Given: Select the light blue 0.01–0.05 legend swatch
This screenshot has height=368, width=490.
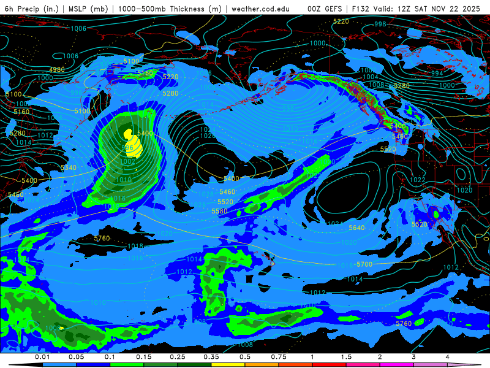Looking at the screenshot, I should tap(59, 365).
